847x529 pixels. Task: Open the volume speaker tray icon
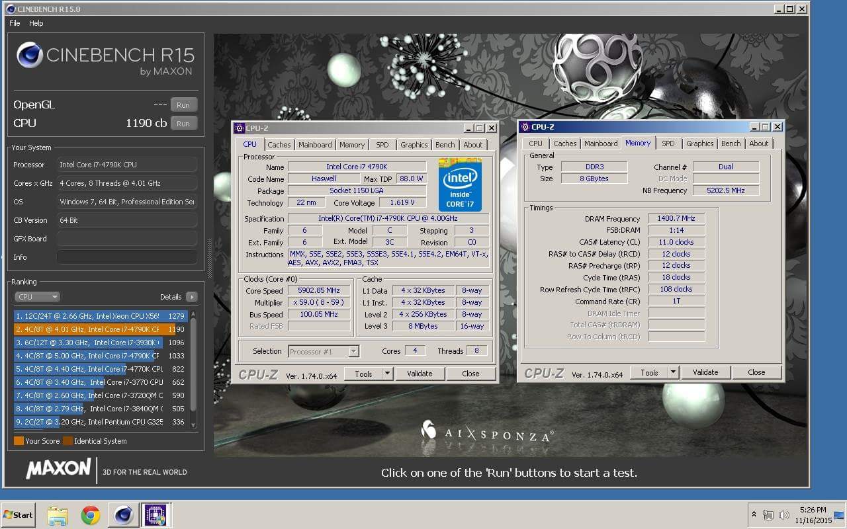(784, 514)
